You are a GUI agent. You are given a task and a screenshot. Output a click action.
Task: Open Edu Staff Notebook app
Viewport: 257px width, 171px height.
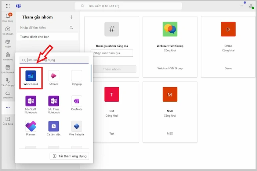[x=30, y=105]
